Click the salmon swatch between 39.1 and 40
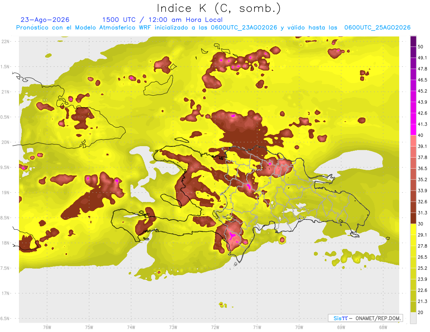Viewport: 430px width, 332px height. 414,141
